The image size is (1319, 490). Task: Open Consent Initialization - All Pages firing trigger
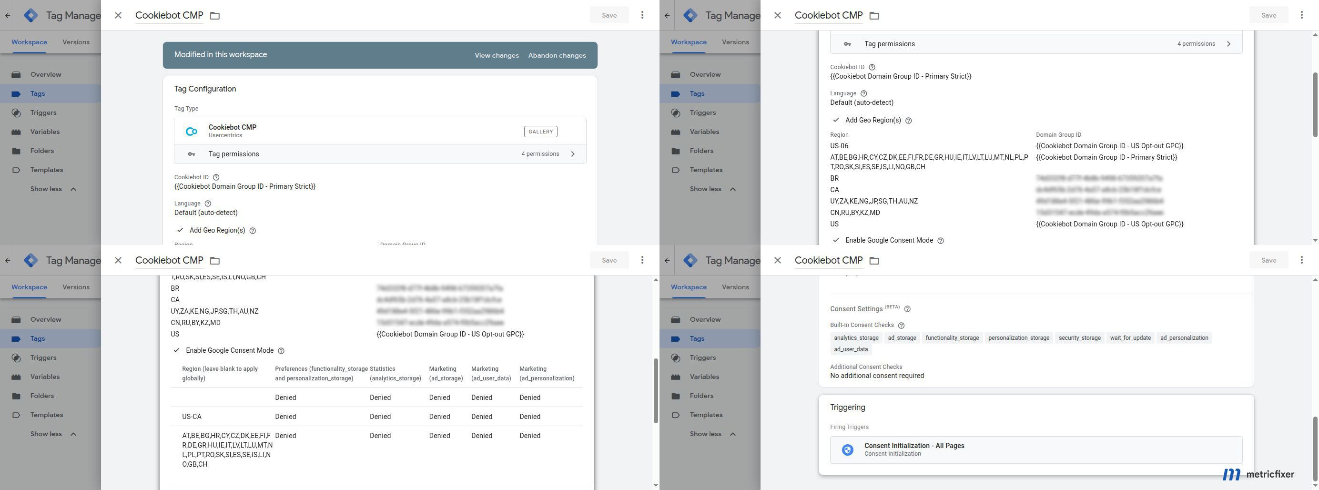click(1036, 449)
